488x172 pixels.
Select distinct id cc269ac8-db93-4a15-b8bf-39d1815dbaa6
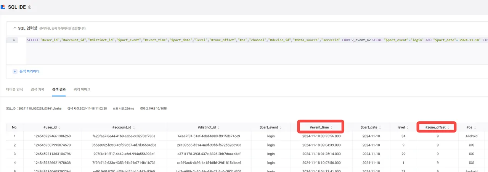pos(209,163)
